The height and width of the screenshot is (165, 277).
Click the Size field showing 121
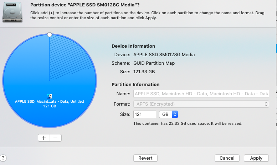point(145,115)
